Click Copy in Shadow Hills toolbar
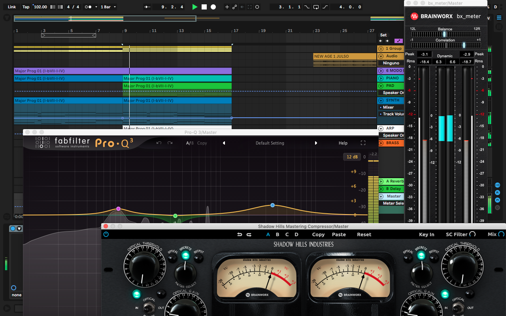 318,234
